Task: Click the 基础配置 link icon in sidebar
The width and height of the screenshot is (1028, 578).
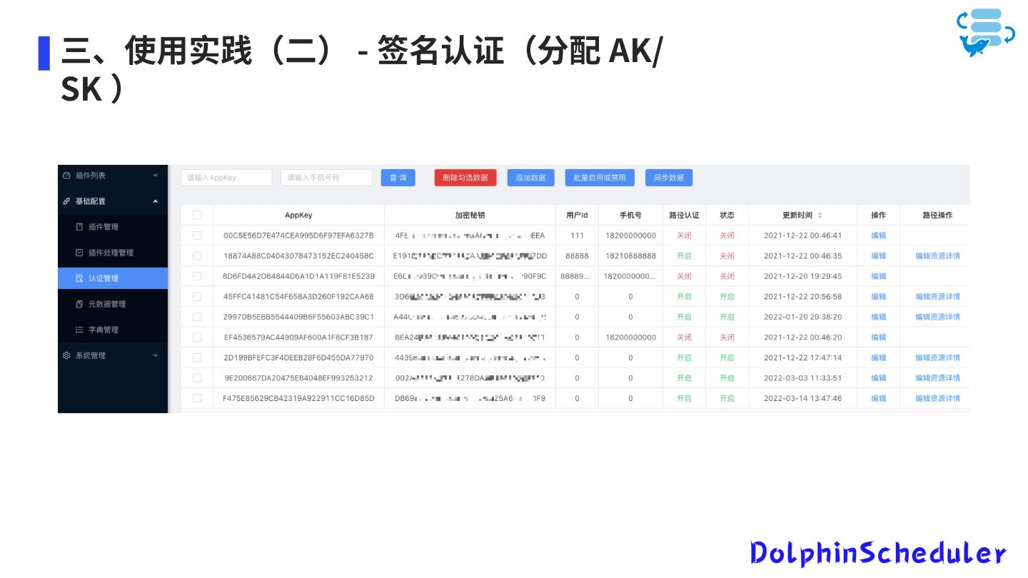Action: tap(67, 201)
